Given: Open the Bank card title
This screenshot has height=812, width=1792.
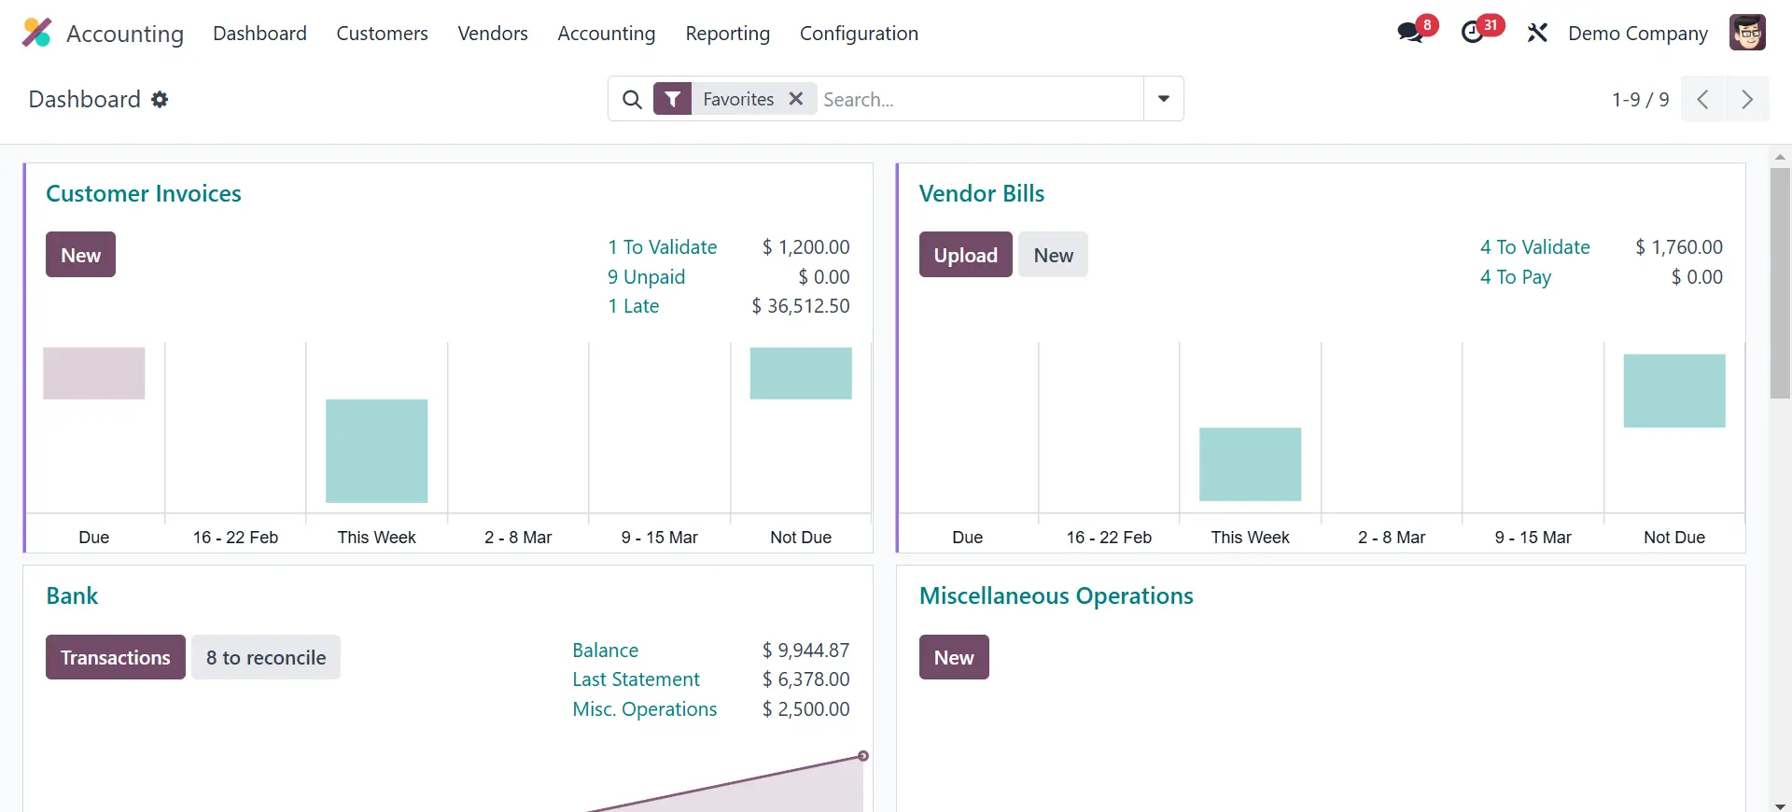Looking at the screenshot, I should point(72,595).
